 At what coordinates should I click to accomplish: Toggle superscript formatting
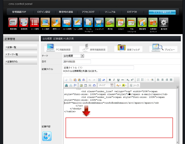[132, 80]
